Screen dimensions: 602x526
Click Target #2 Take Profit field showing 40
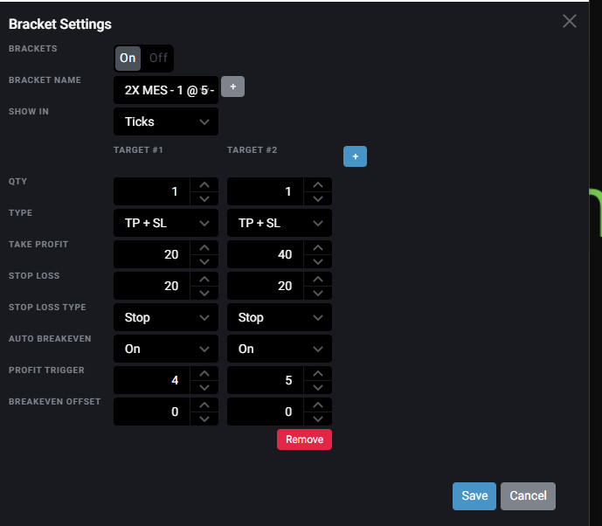266,254
